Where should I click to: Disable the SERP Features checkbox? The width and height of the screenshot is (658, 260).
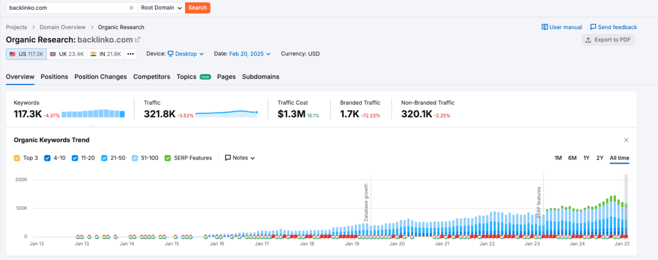pos(167,158)
